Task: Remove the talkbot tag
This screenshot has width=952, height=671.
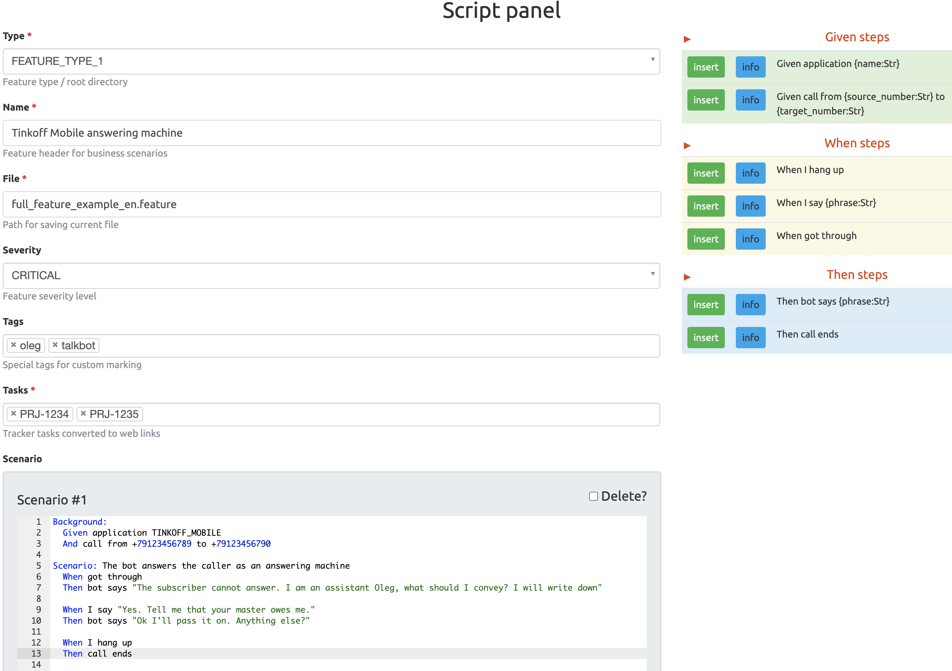Action: (56, 345)
